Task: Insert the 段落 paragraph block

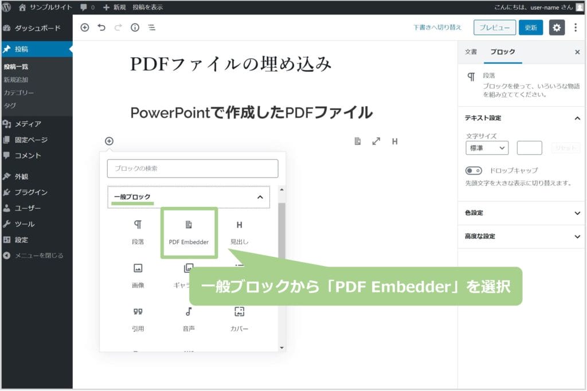Action: (138, 232)
